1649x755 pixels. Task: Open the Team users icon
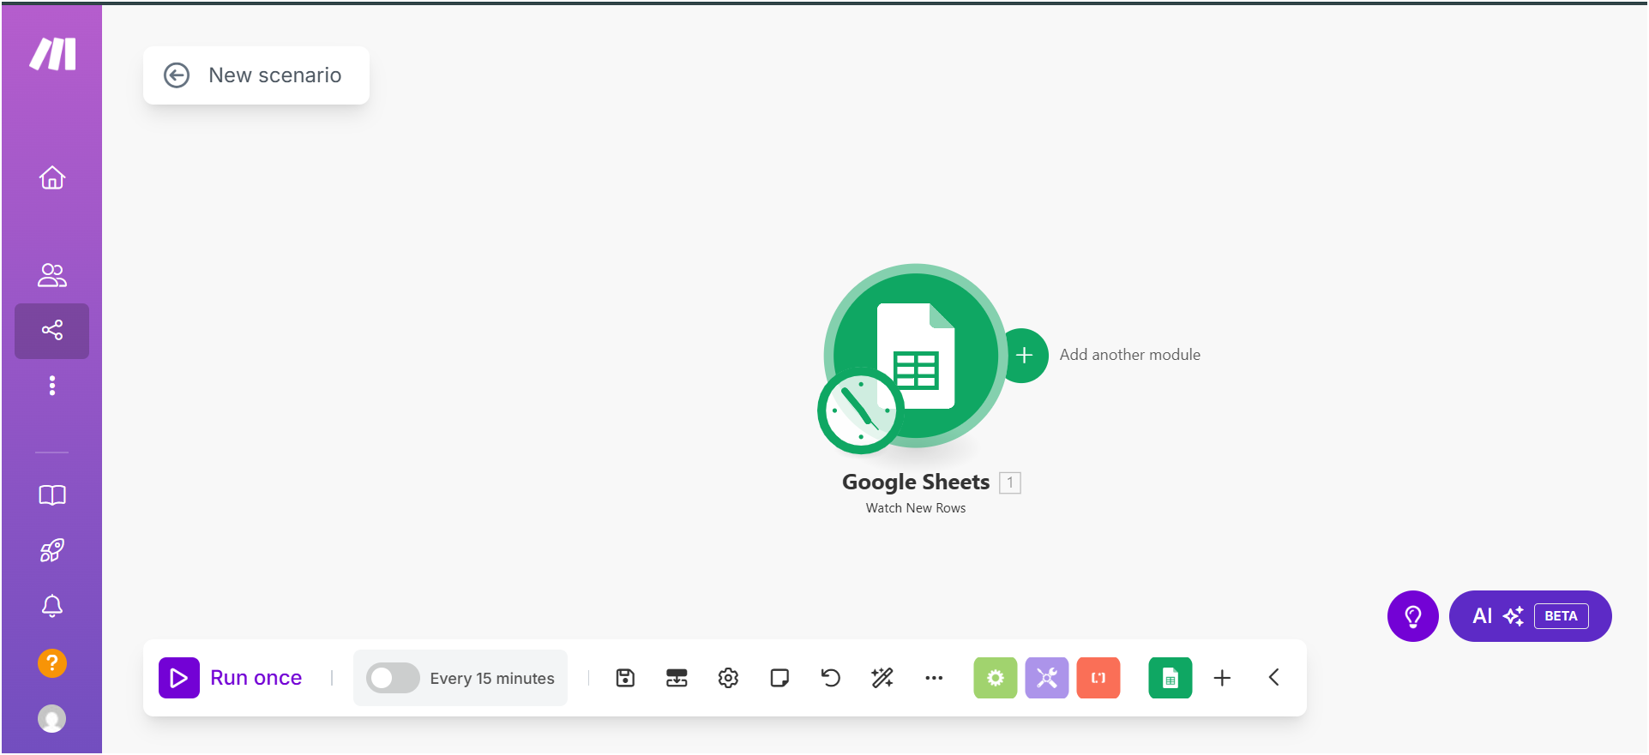(x=52, y=275)
